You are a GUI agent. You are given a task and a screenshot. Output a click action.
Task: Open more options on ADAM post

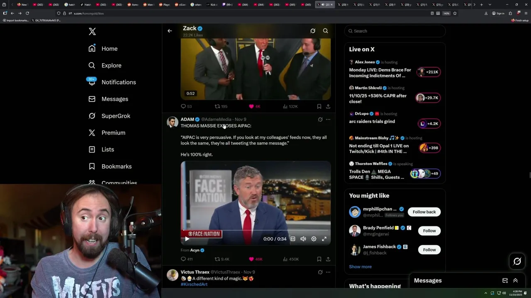328,119
